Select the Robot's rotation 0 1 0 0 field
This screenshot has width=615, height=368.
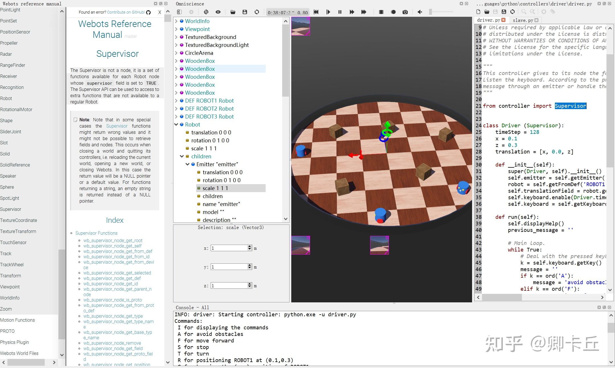pyautogui.click(x=210, y=140)
